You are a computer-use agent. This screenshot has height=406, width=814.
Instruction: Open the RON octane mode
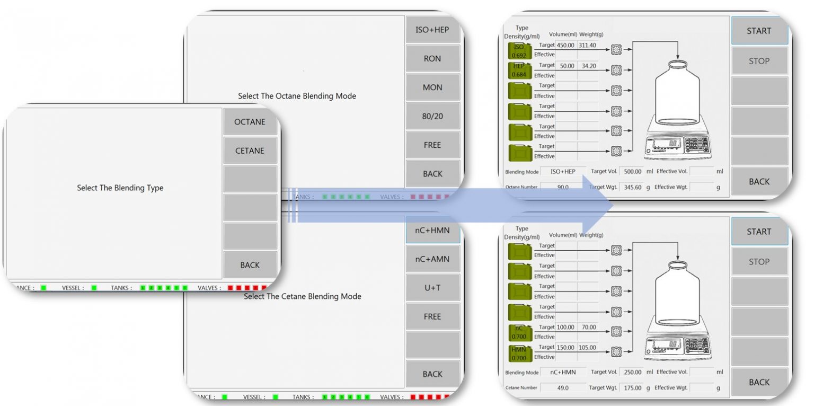432,58
